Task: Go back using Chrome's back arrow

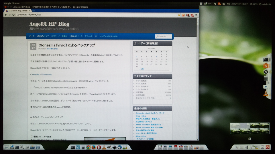Action: pyautogui.click(x=6, y=15)
